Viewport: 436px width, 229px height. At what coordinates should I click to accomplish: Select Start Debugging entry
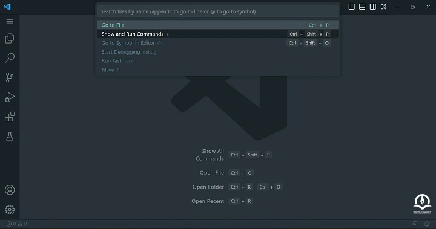218,52
